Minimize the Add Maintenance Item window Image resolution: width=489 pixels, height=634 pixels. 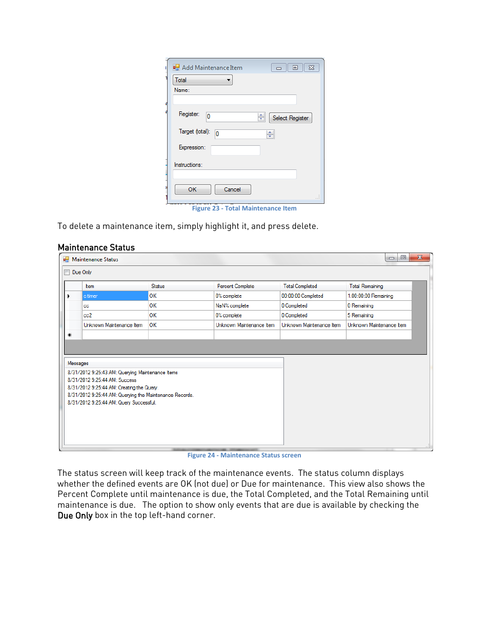pos(279,68)
